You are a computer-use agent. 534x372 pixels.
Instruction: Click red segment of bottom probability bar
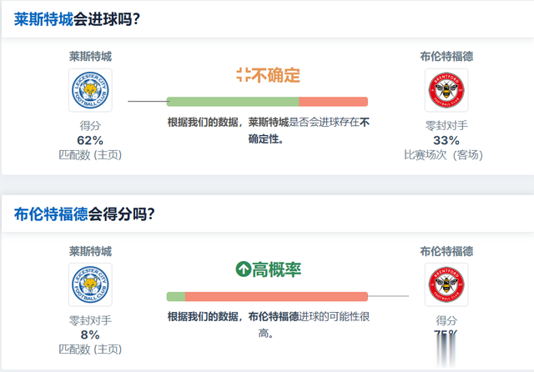tap(276, 296)
